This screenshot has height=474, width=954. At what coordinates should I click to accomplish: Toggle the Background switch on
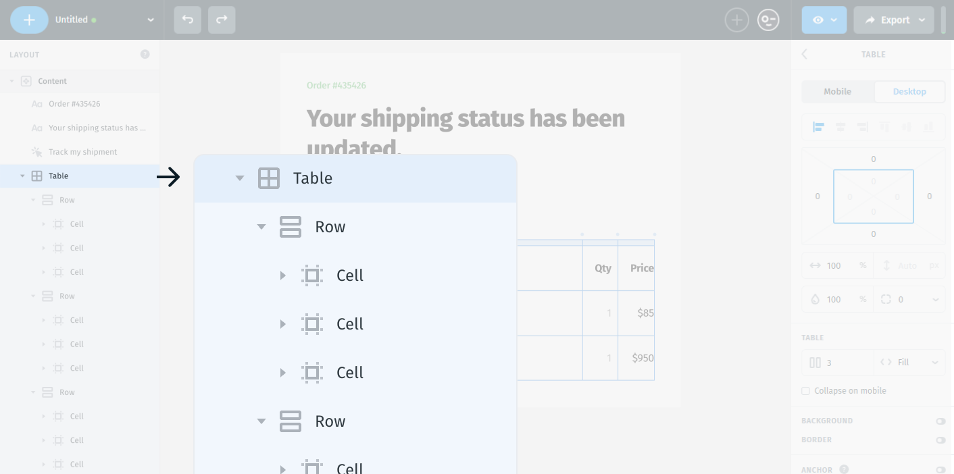point(940,421)
